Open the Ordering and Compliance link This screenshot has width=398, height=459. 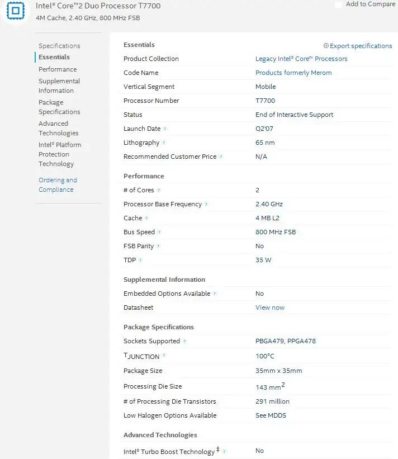coord(58,184)
